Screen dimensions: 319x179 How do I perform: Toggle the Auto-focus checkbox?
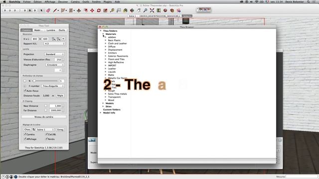pyautogui.click(x=25, y=90)
